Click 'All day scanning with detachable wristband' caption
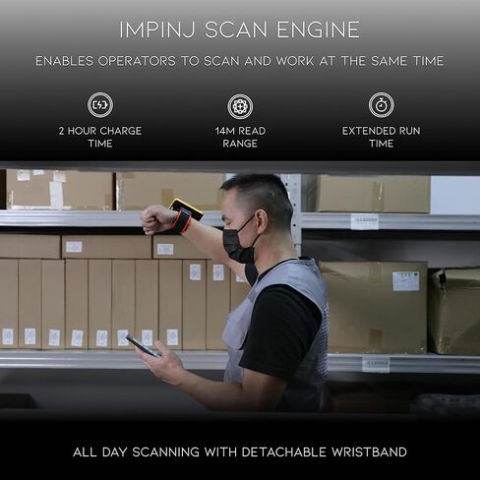The height and width of the screenshot is (480, 480). tap(240, 452)
